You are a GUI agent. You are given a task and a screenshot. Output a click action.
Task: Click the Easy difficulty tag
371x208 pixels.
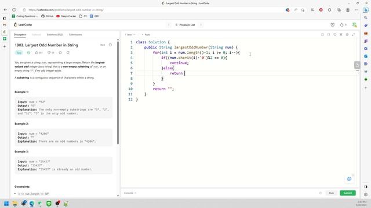click(x=19, y=53)
